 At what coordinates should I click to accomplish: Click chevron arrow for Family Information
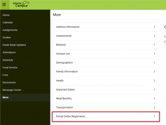[154, 72]
